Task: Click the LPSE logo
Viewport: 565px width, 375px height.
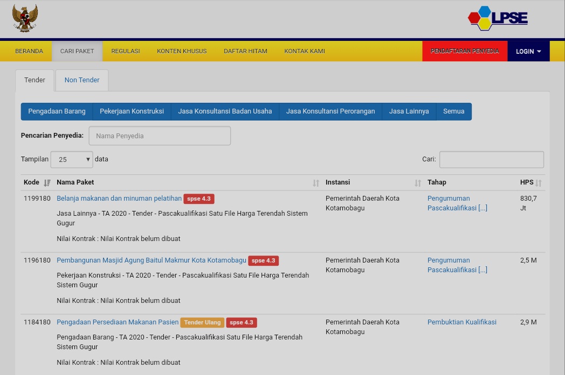Action: (498, 18)
